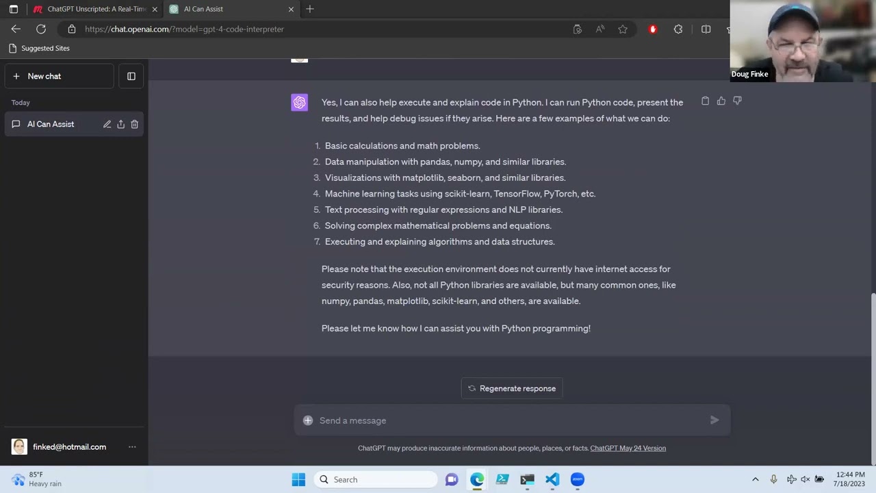Open Microsoft Edge from taskbar
This screenshot has height=493, width=876.
click(477, 479)
